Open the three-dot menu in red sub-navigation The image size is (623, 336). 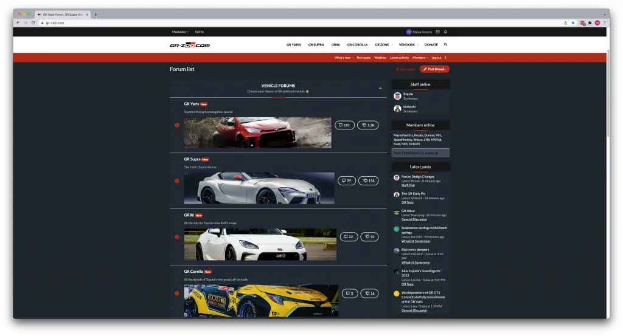(x=446, y=58)
